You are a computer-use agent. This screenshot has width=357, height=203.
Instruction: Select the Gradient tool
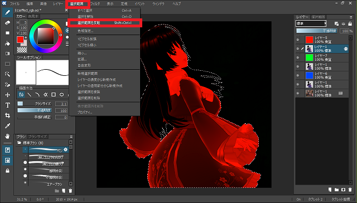coord(7,54)
